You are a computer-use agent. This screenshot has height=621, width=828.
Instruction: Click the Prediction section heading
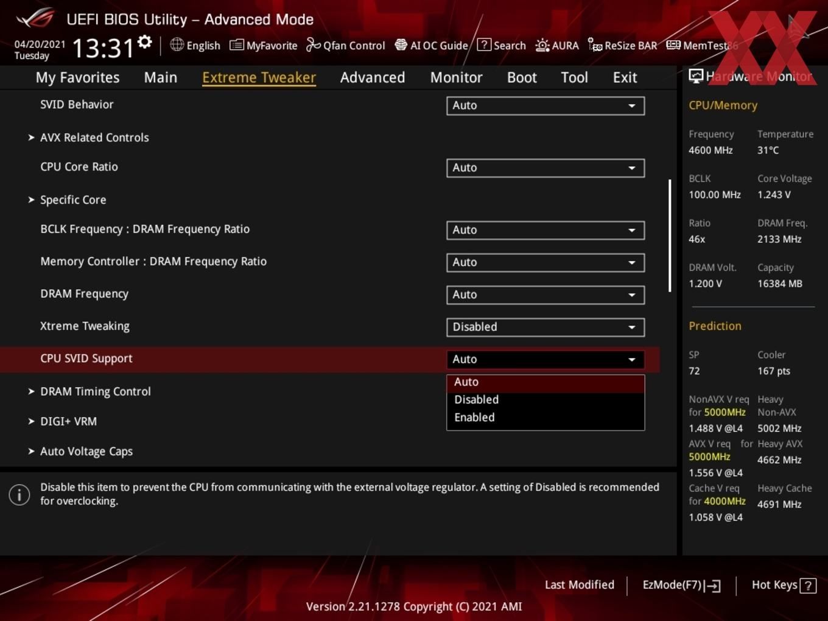[x=715, y=326]
